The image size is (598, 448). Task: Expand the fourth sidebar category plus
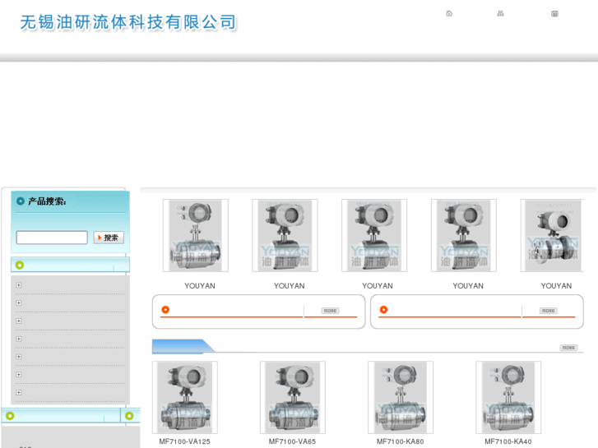(19, 339)
